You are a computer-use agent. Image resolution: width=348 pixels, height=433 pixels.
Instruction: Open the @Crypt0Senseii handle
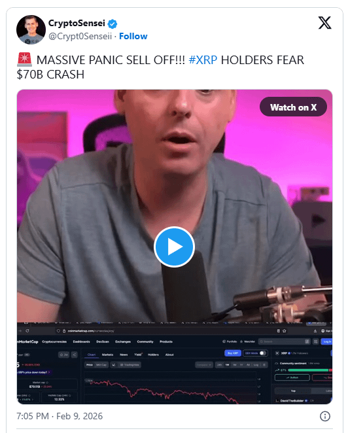point(80,36)
